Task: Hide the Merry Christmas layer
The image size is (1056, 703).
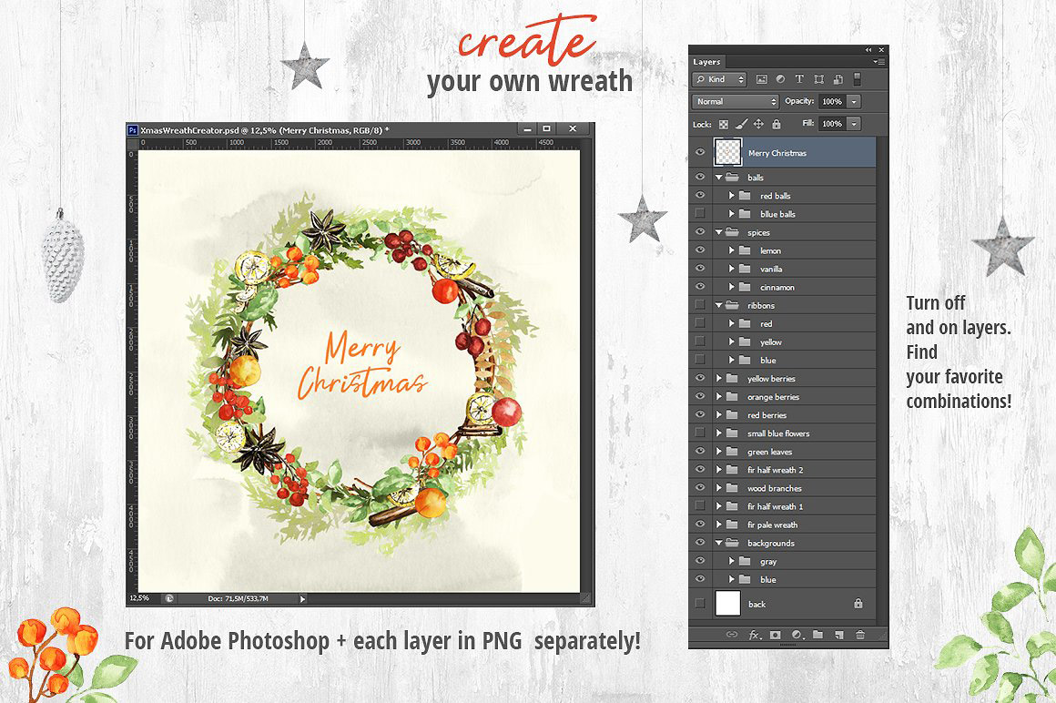Action: 700,152
